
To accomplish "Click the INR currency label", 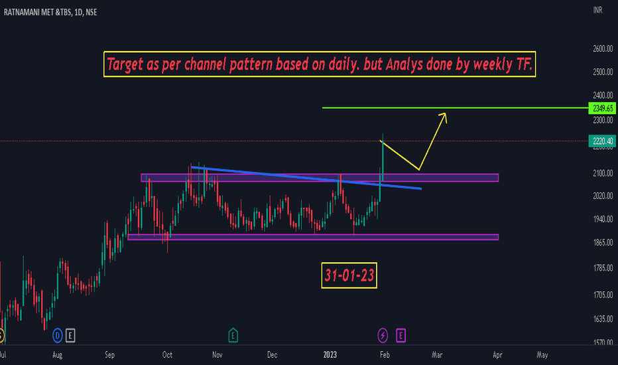I will (598, 10).
